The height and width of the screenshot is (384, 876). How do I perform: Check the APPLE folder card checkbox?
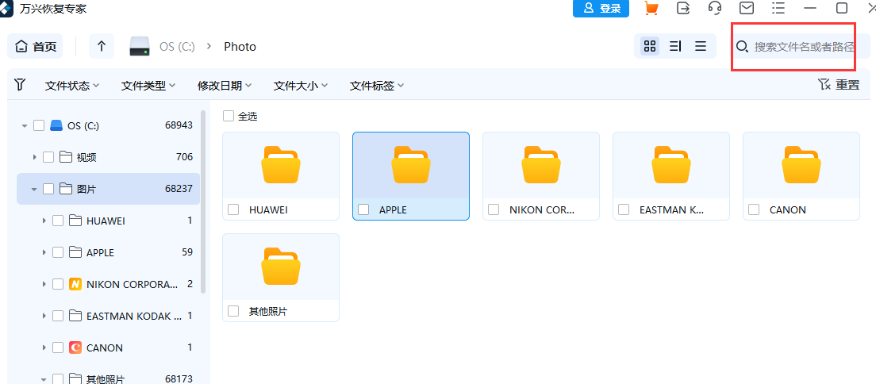click(363, 209)
